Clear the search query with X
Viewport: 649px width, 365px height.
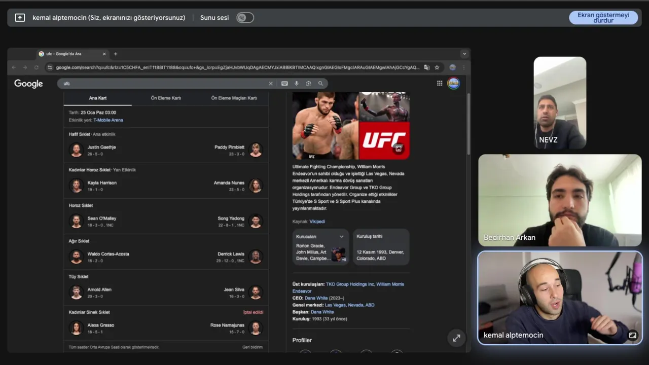click(x=271, y=84)
